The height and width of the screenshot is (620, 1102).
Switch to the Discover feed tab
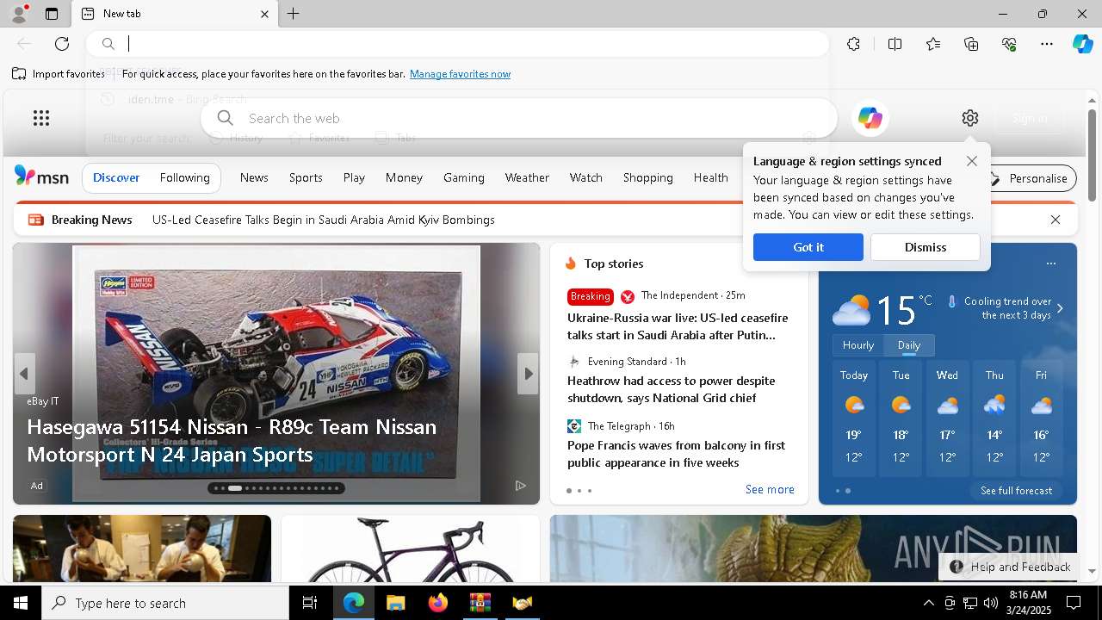(116, 177)
